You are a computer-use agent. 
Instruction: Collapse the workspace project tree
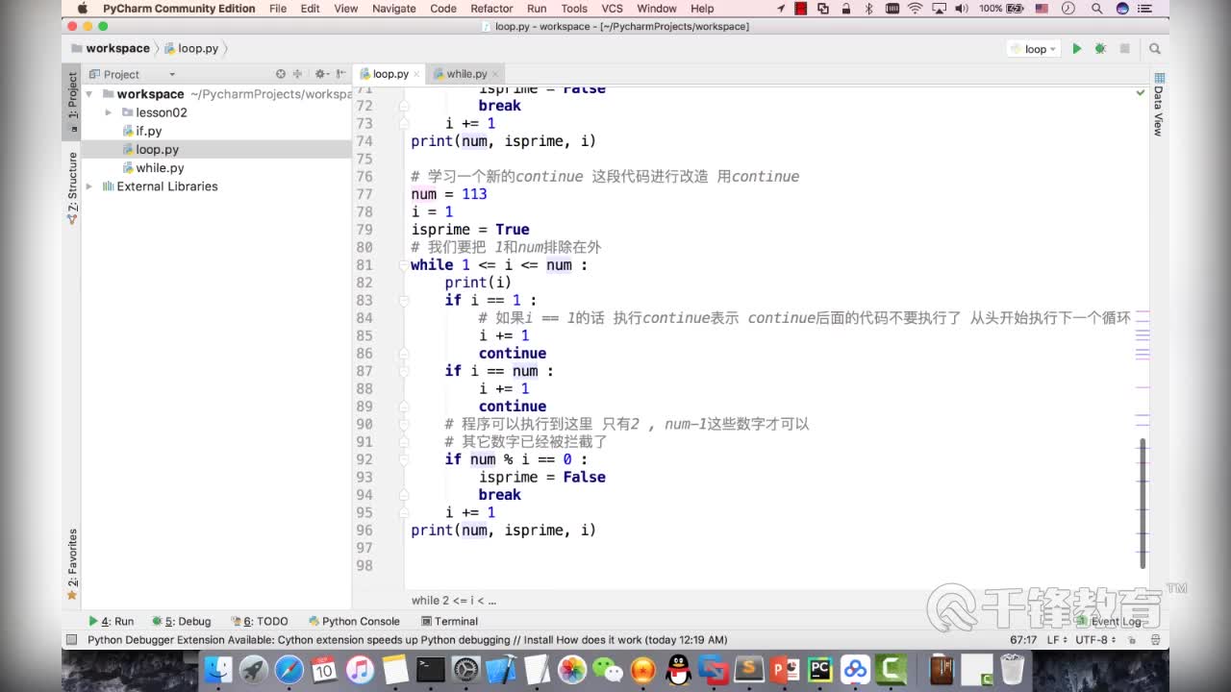click(88, 94)
